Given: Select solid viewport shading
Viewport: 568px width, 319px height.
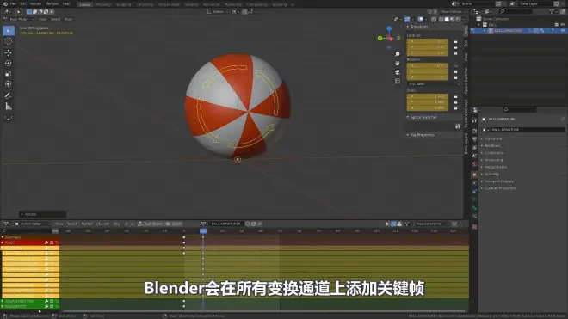Looking at the screenshot, I should click(x=447, y=19).
